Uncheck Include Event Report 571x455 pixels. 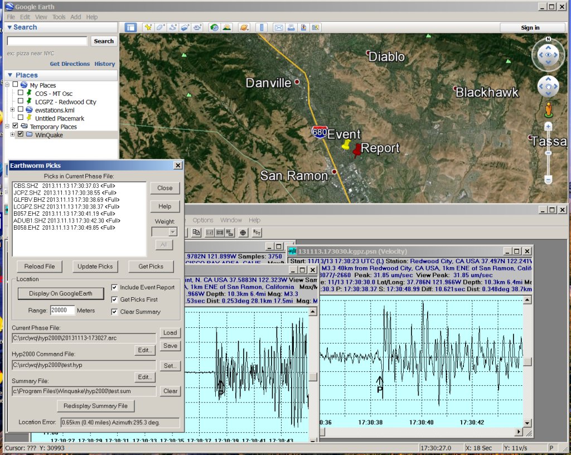[114, 287]
